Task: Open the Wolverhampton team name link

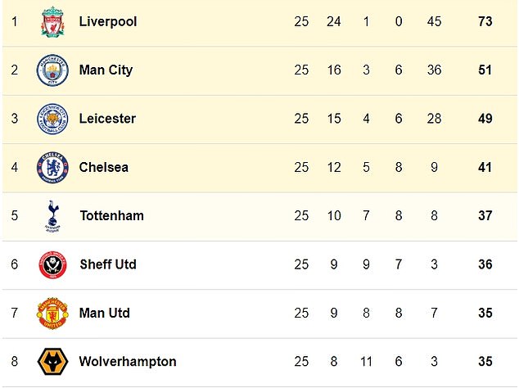Action: [x=128, y=362]
